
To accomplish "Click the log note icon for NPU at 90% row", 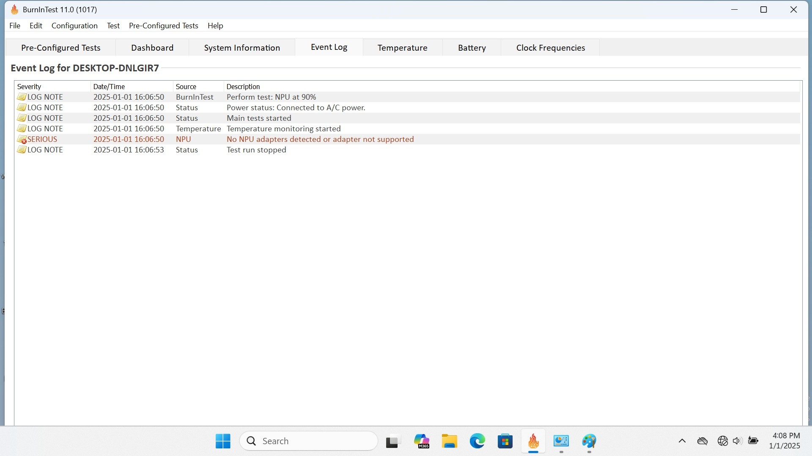I will [22, 97].
